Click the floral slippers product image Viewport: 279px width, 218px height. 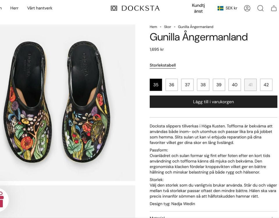[58, 102]
